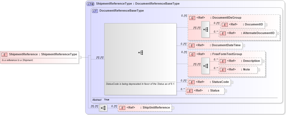Screen dimensions: 286x115
Task: Select the DocumentReferenceBaseType header label
Action: pyautogui.click(x=122, y=11)
